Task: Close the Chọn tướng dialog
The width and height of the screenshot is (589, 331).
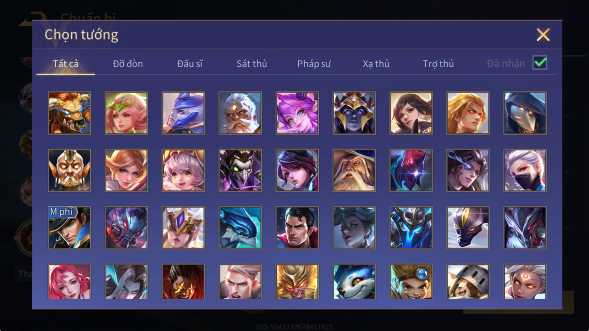Action: [x=543, y=35]
